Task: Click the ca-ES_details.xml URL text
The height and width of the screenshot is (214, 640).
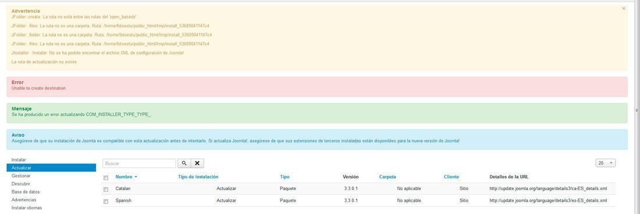Action: [548, 189]
